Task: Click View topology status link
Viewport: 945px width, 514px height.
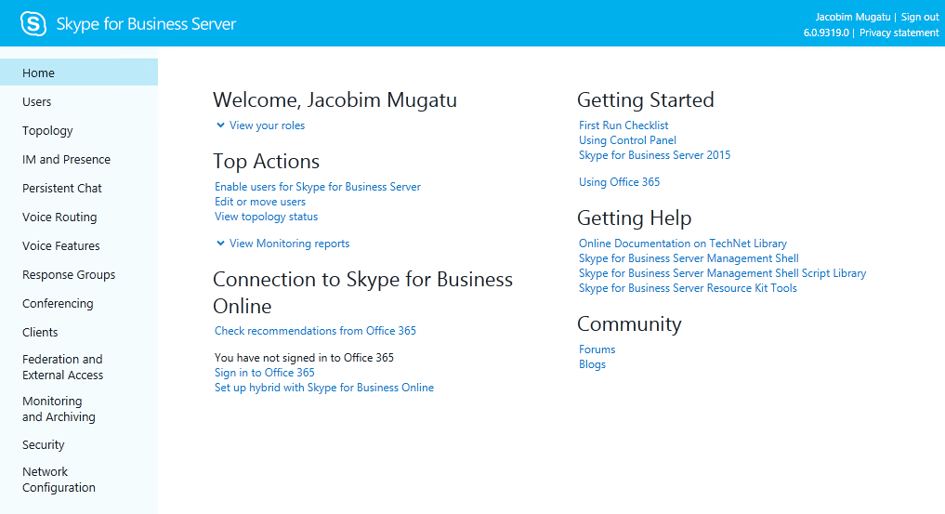Action: (266, 217)
